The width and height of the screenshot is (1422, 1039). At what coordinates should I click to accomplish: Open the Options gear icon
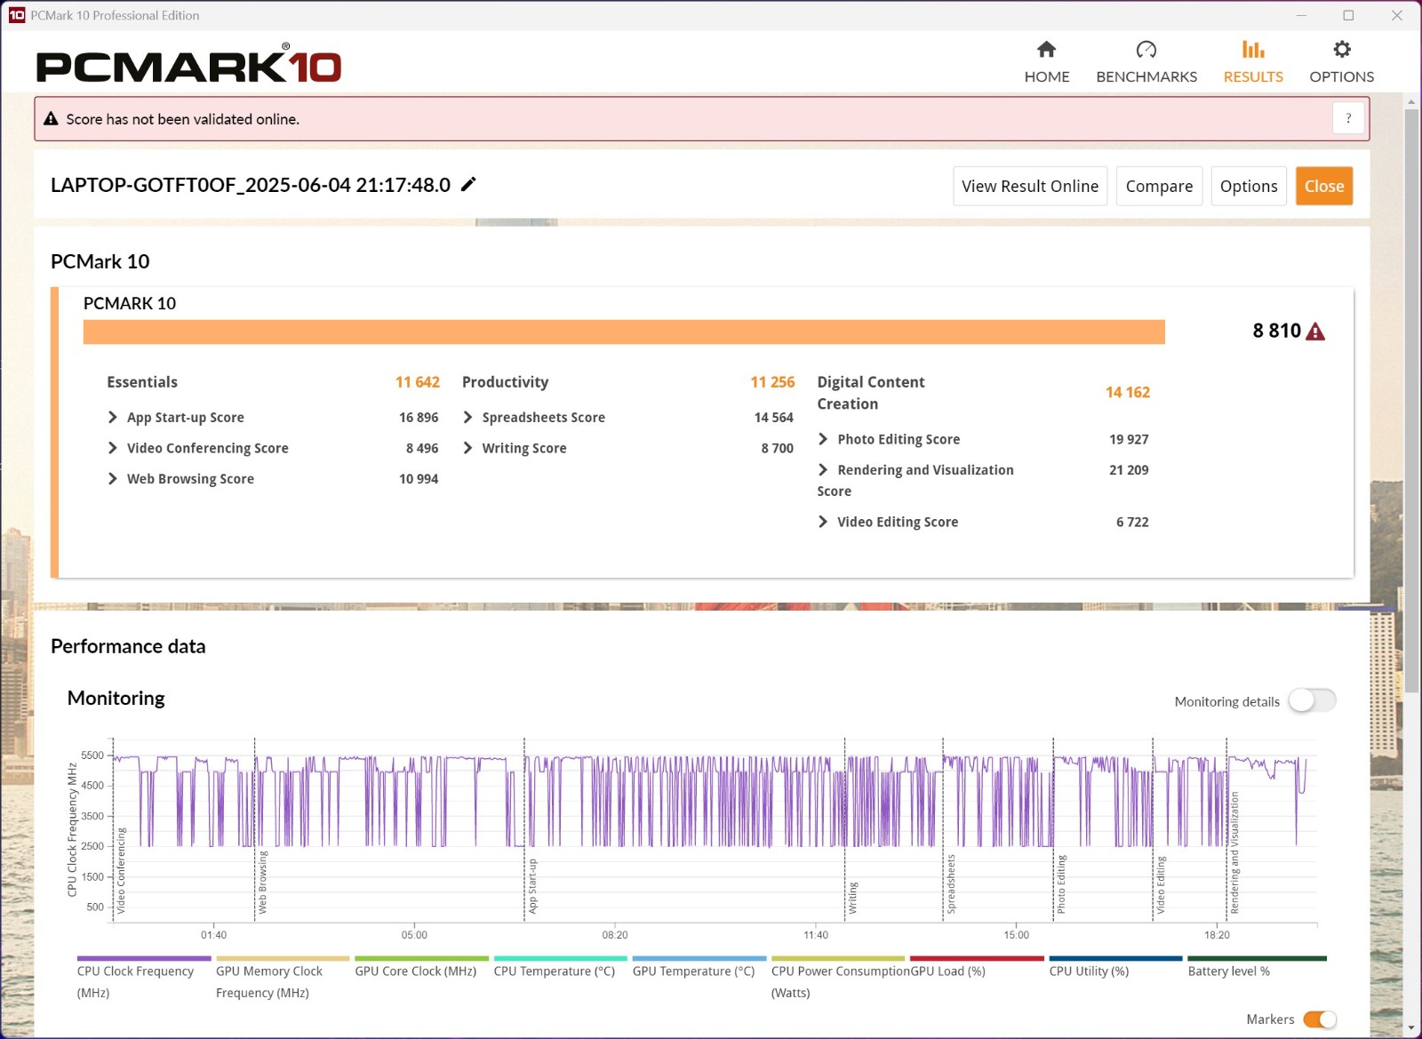pyautogui.click(x=1341, y=49)
